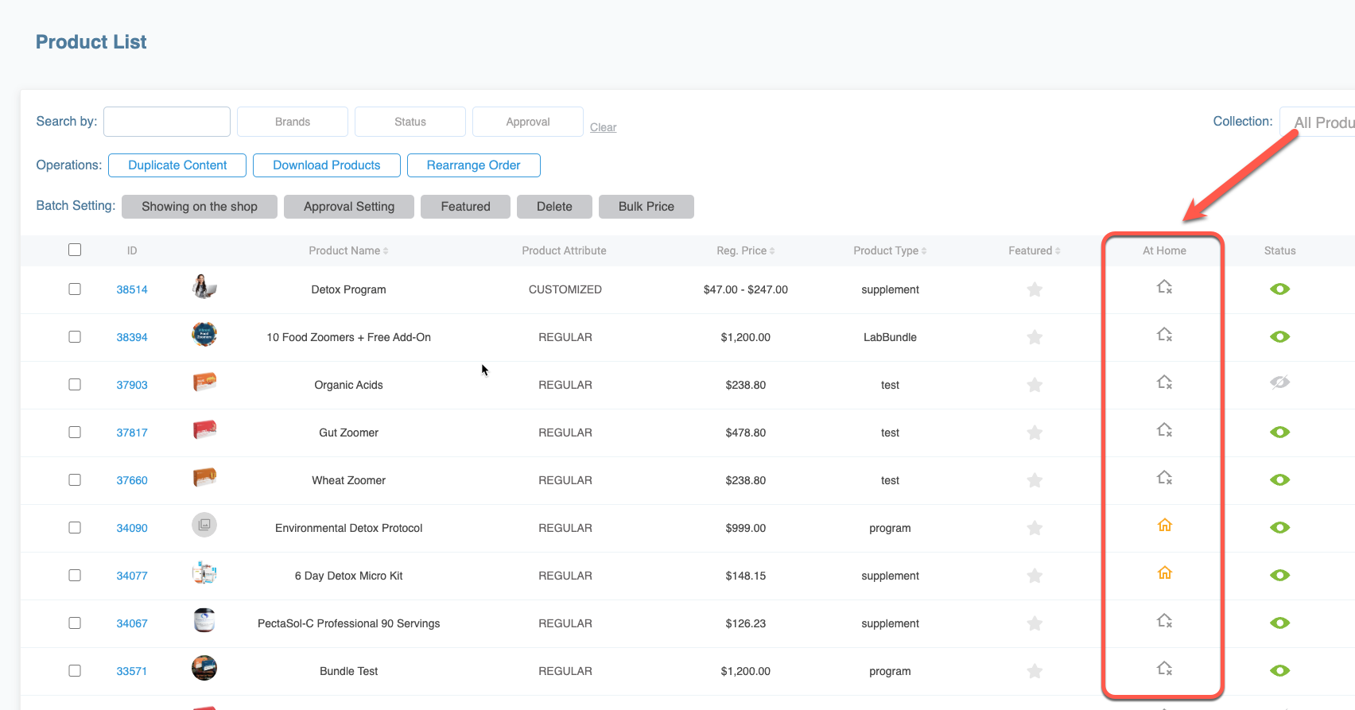Tick the checkbox for Wheat Zoomer row
The width and height of the screenshot is (1355, 710).
pyautogui.click(x=75, y=480)
